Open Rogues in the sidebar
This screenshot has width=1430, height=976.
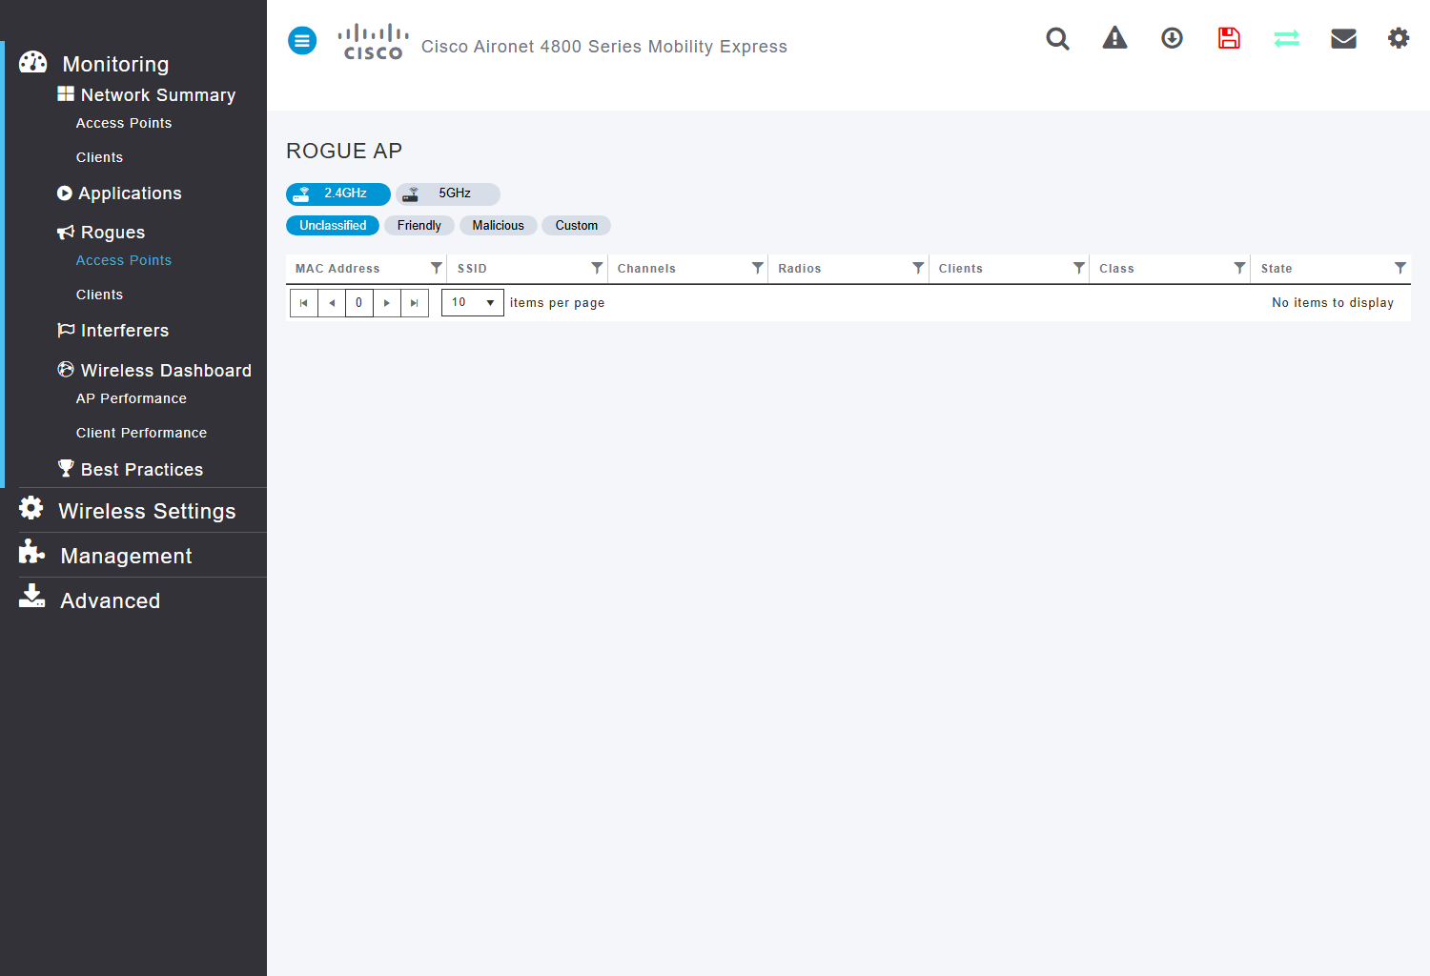[x=112, y=233]
